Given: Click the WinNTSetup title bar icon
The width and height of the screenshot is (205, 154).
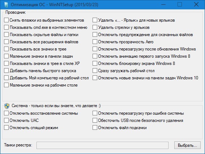Looking at the screenshot, I should pyautogui.click(x=6, y=5).
